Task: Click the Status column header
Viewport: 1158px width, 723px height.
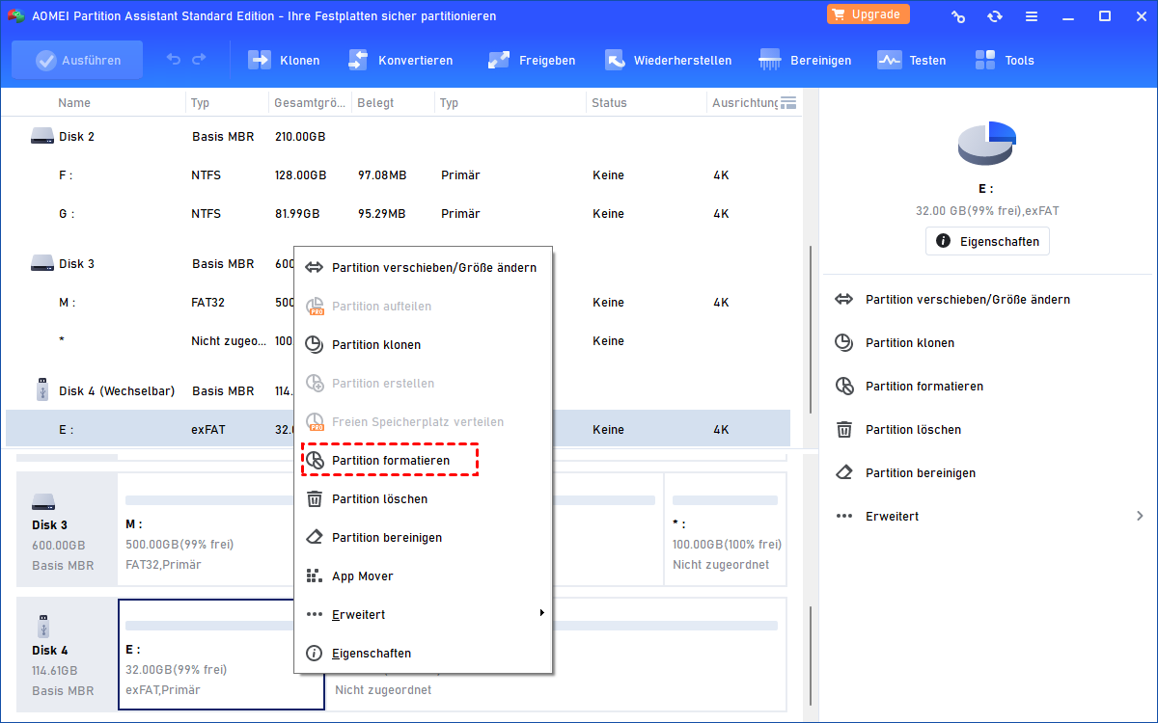Action: 609,102
